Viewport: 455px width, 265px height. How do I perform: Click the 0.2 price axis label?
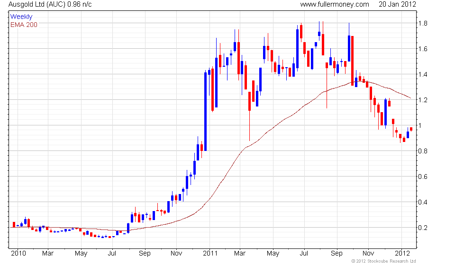(423, 228)
